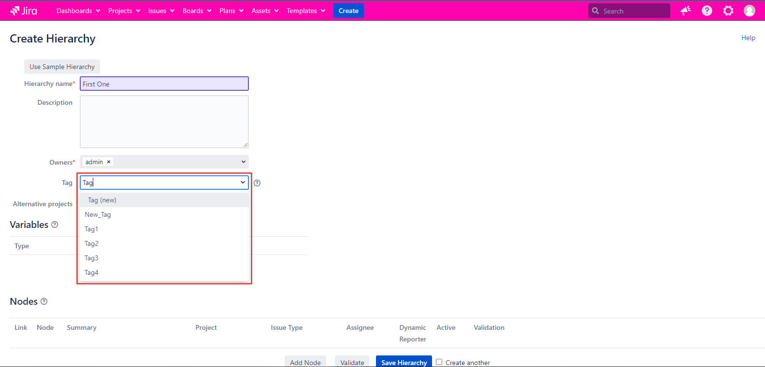Screen dimensions: 765x367
Task: Click into the Description text area
Action: coord(164,121)
